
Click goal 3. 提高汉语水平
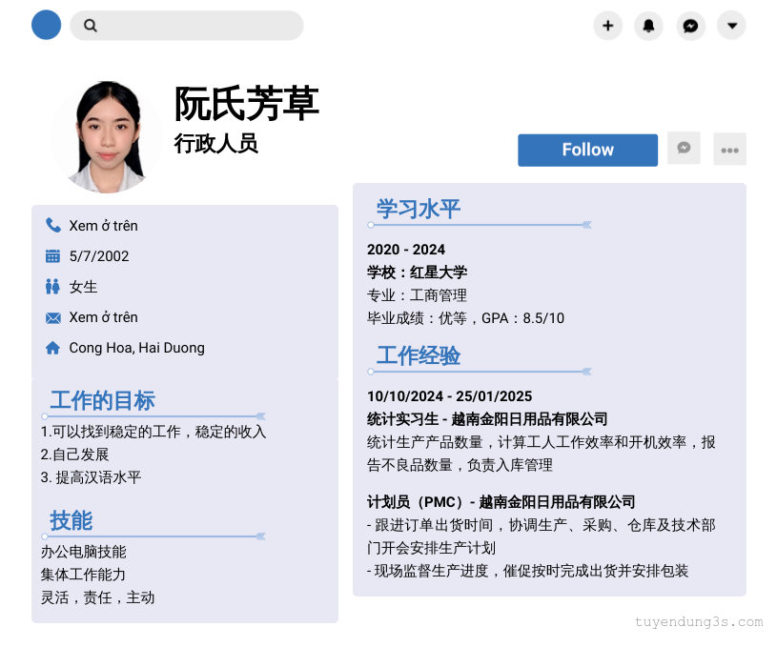pyautogui.click(x=91, y=477)
